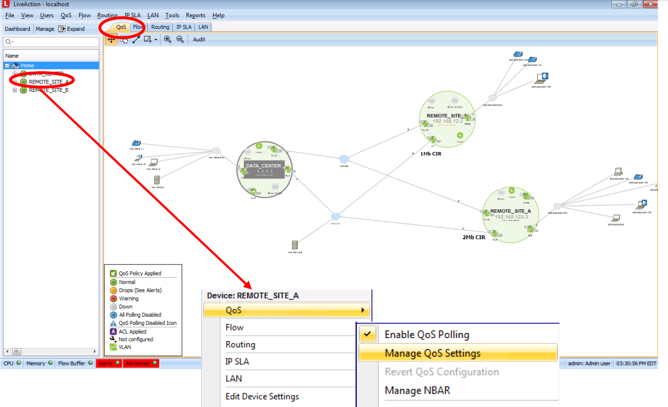
Task: Open the Help menu
Action: tap(218, 15)
